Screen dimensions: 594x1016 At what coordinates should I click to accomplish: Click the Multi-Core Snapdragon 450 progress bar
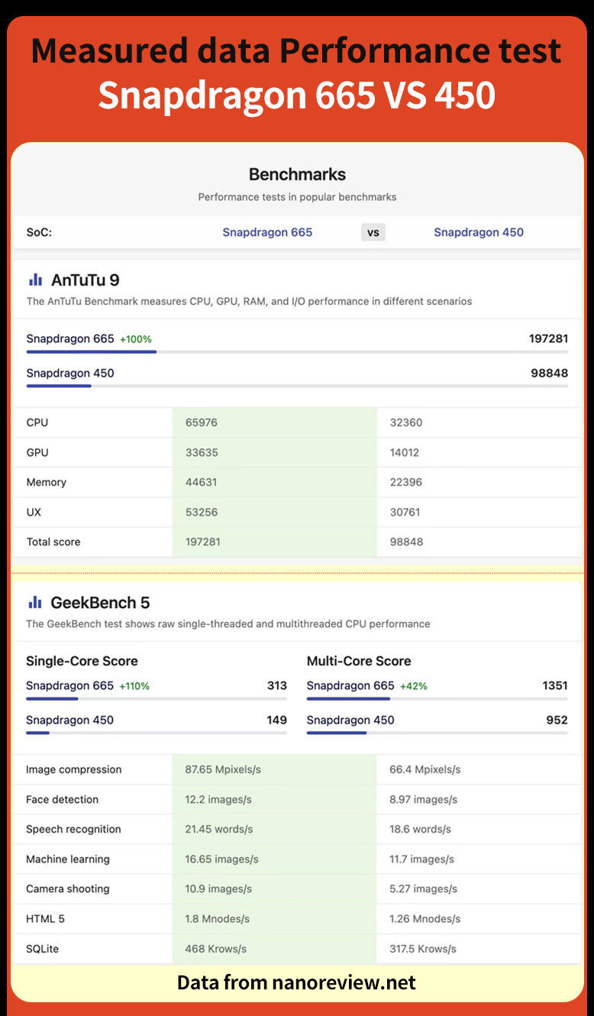coord(437,733)
